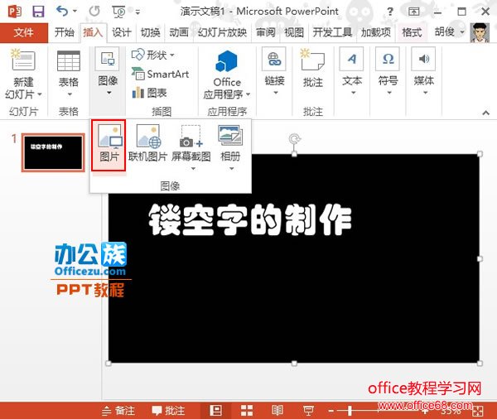This screenshot has width=497, height=419.
Task: Insert a 批注 Comment from ribbon
Action: tap(313, 68)
